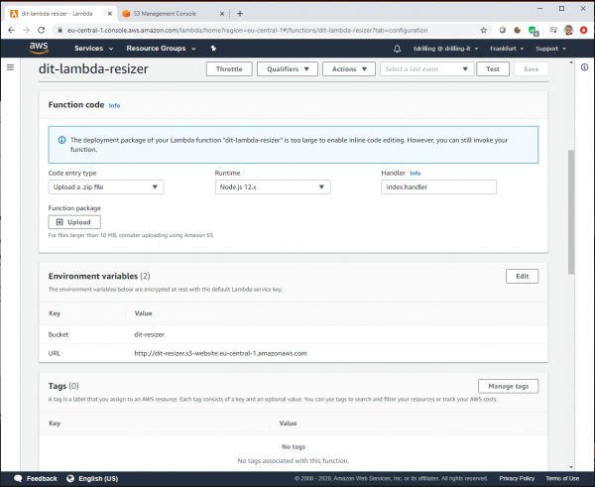The height and width of the screenshot is (487, 595).
Task: Click the Handler input field
Action: [438, 187]
